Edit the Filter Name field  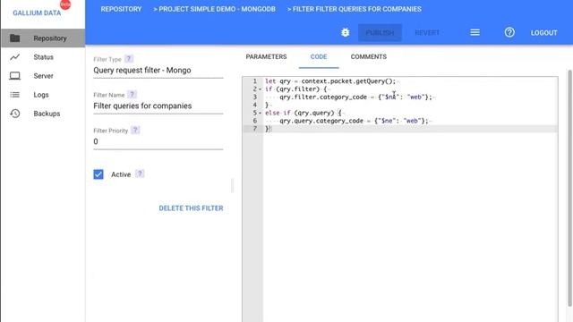158,106
